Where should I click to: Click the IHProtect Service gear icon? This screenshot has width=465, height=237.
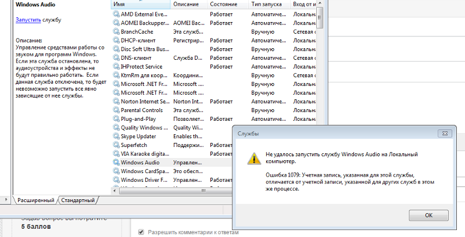click(116, 66)
